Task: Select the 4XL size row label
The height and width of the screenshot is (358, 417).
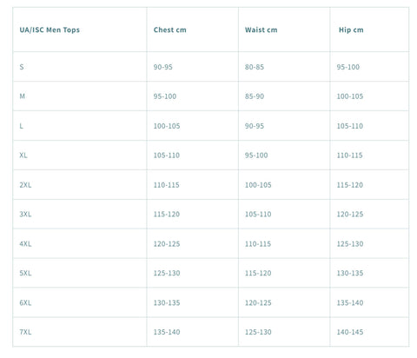Action: [25, 244]
